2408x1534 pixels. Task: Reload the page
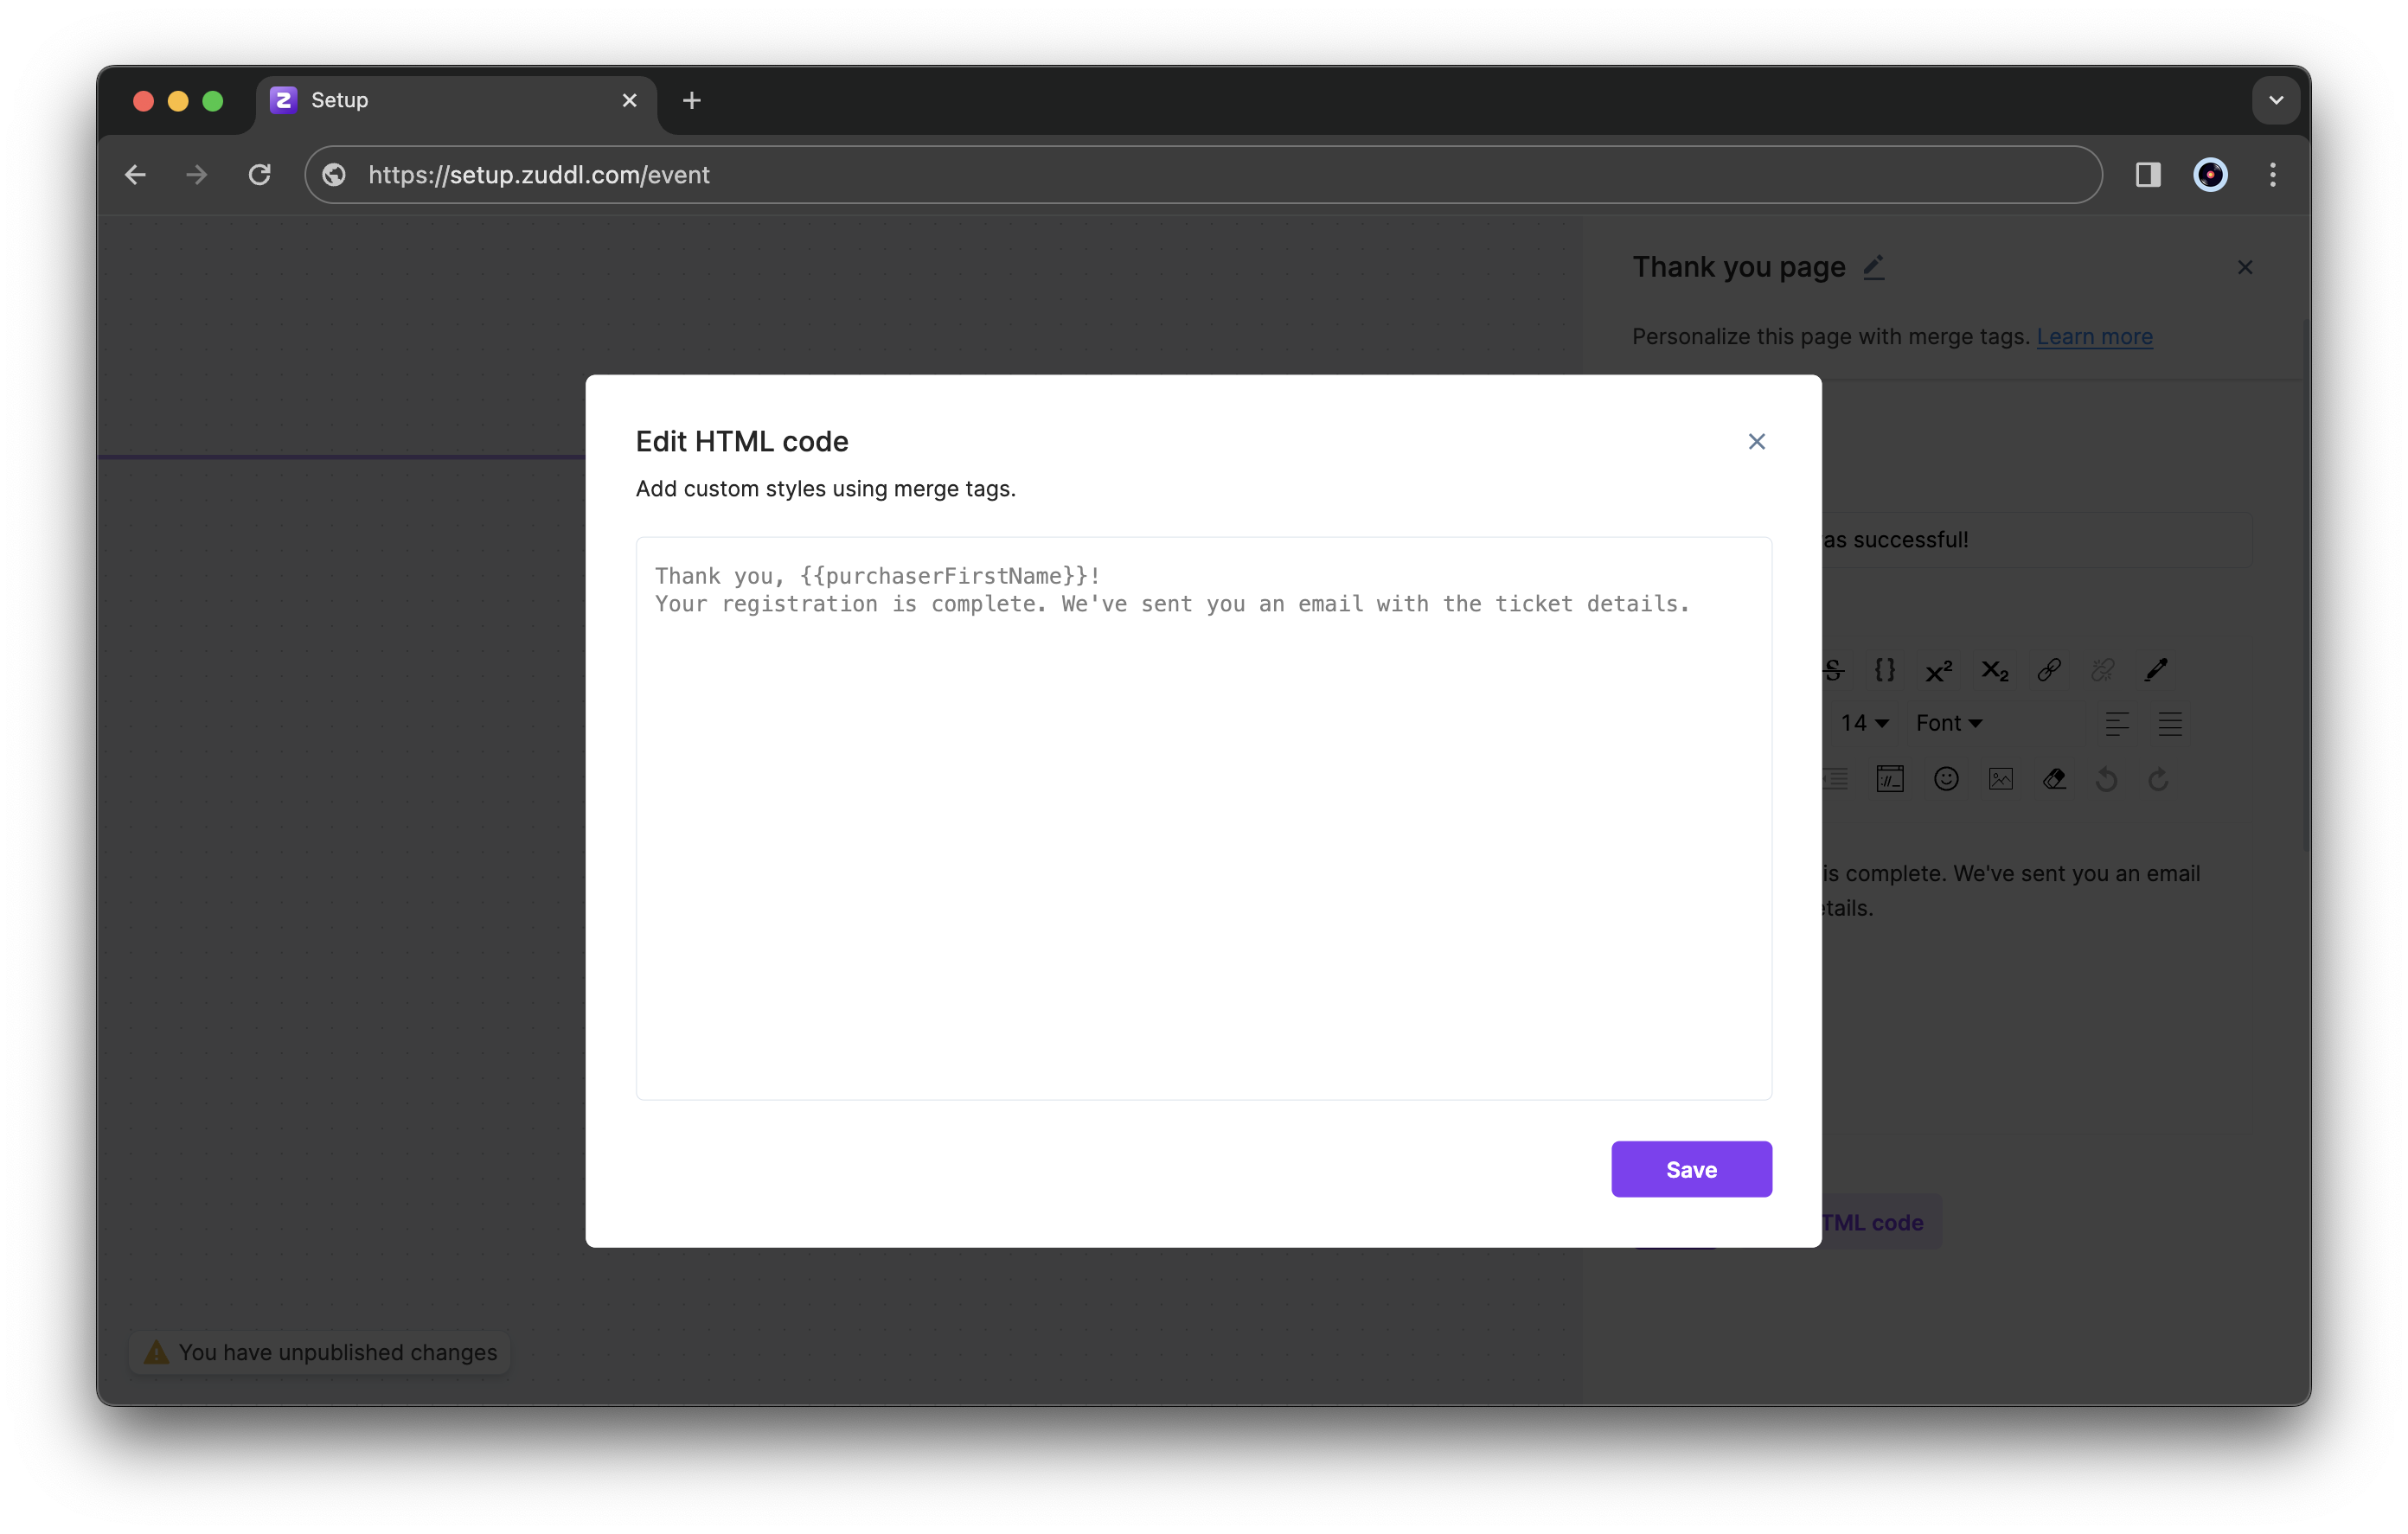click(x=260, y=175)
